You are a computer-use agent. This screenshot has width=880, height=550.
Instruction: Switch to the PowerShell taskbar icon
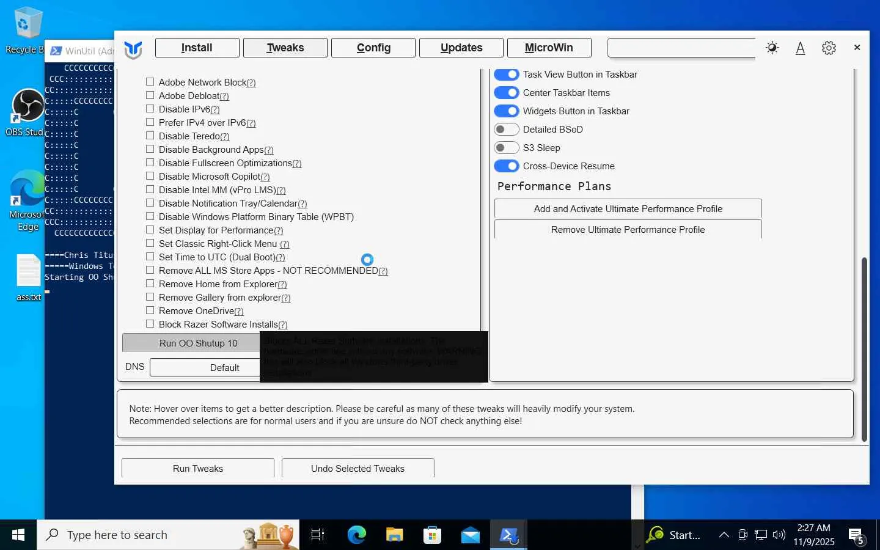pos(508,535)
